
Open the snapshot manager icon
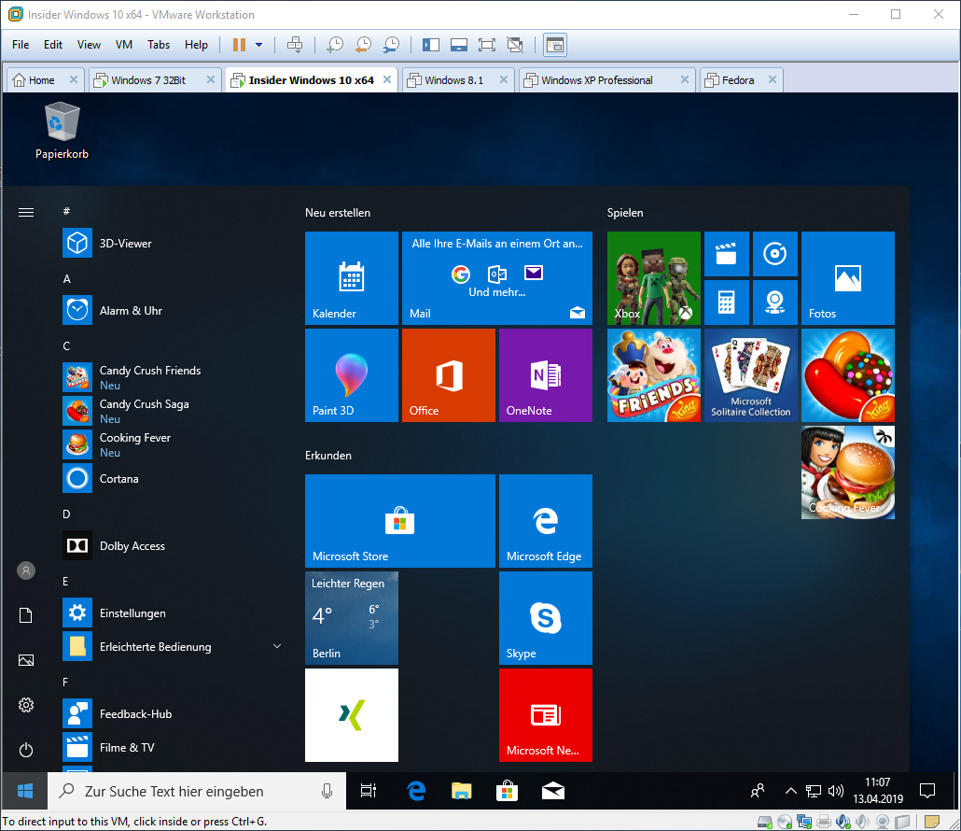tap(392, 45)
